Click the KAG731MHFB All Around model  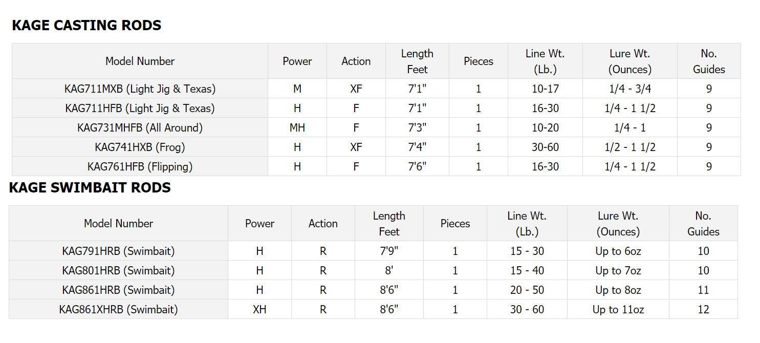[140, 127]
